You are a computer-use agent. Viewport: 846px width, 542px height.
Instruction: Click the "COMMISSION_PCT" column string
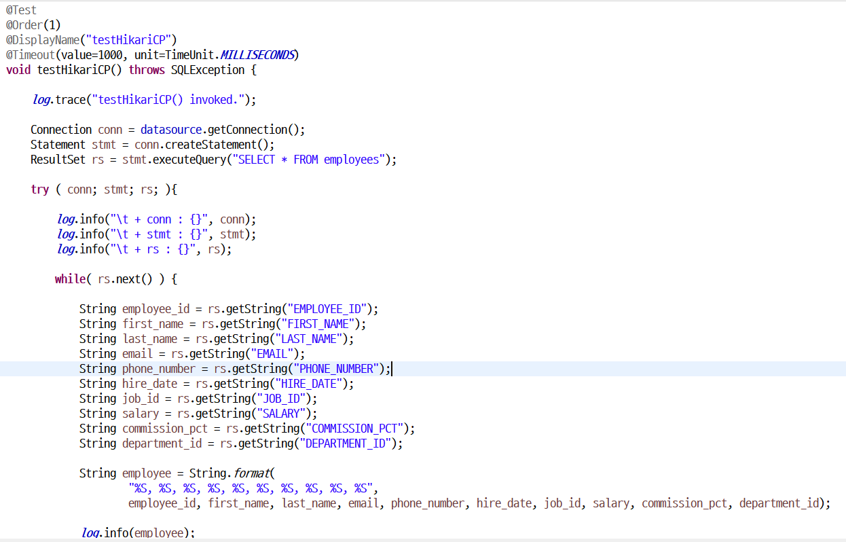coord(354,429)
